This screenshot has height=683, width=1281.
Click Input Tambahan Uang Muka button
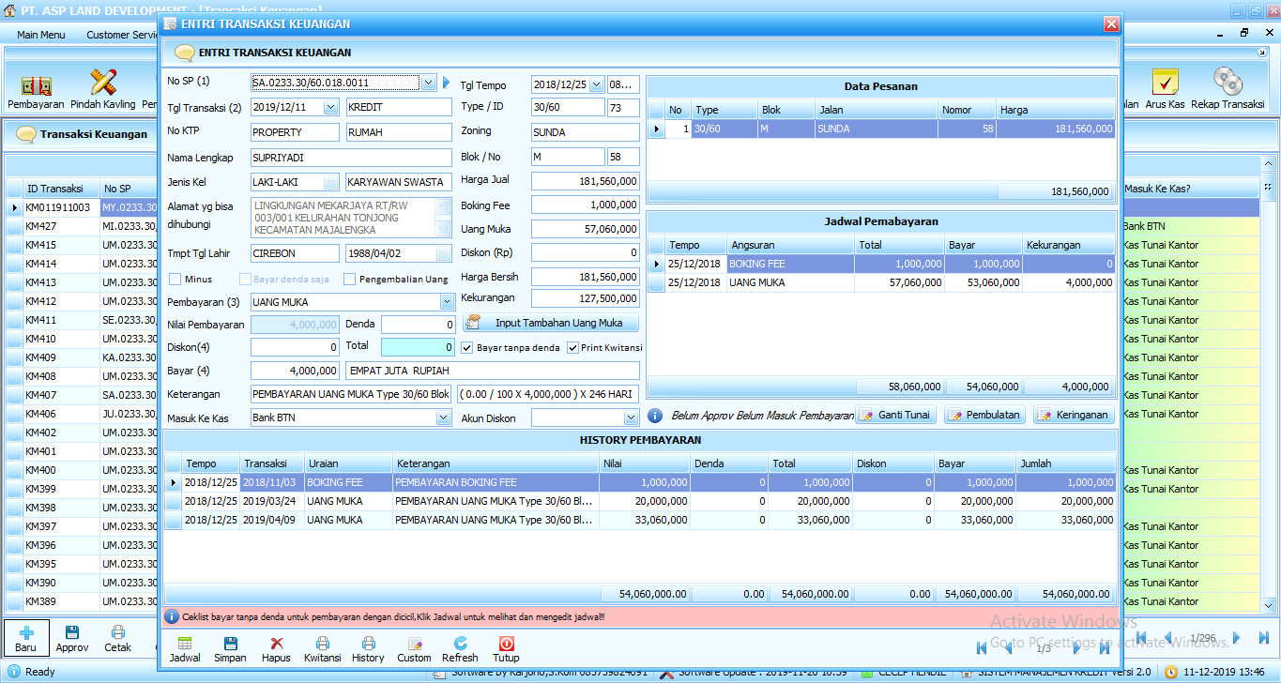[550, 323]
